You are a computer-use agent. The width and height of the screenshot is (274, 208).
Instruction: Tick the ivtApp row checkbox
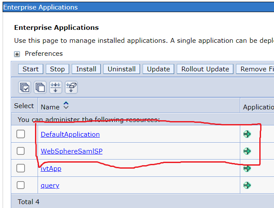point(21,168)
